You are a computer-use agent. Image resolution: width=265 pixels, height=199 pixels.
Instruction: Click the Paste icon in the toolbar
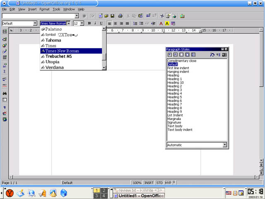140,16
